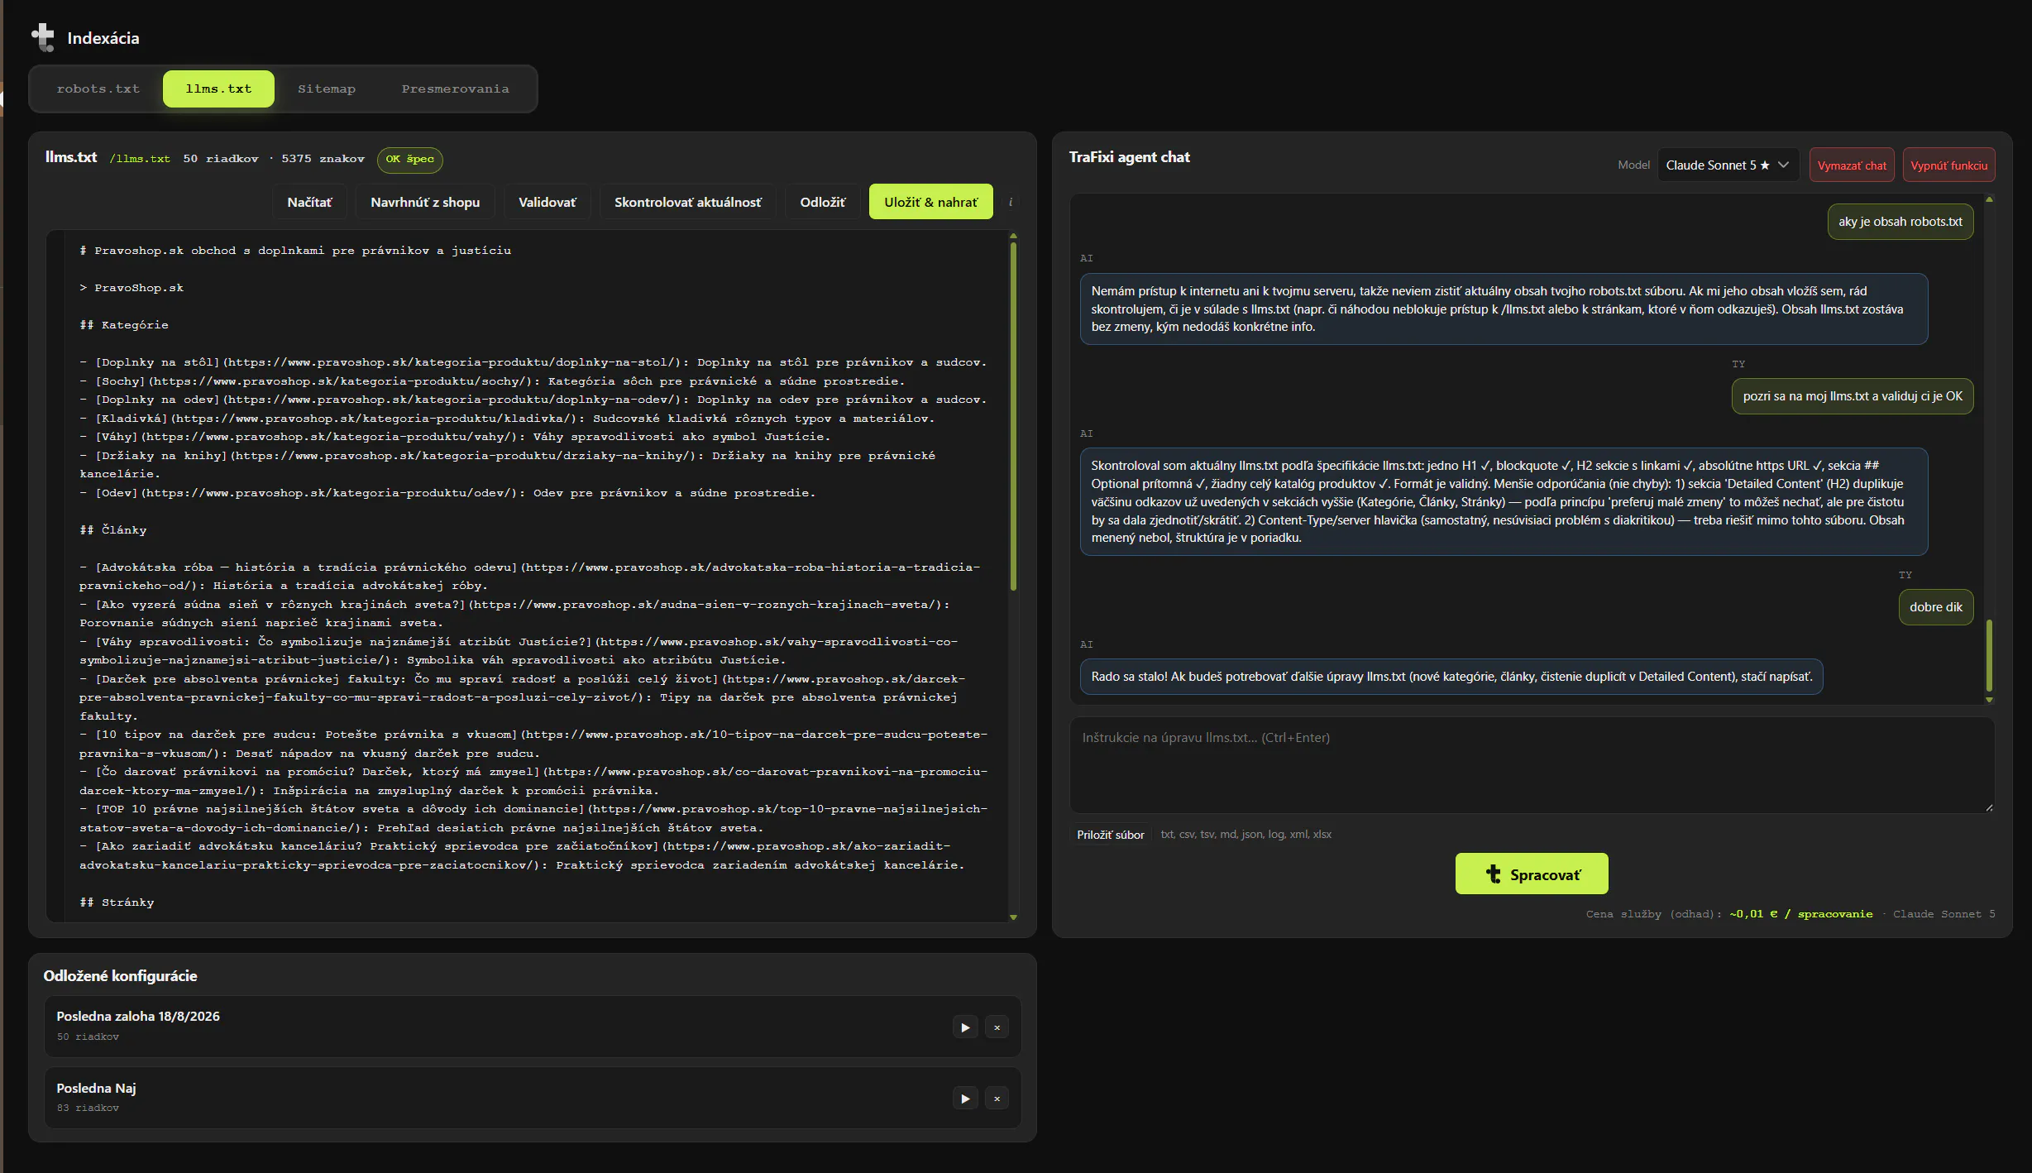Click the '## Články' heading in editor
The height and width of the screenshot is (1173, 2032).
tap(113, 530)
